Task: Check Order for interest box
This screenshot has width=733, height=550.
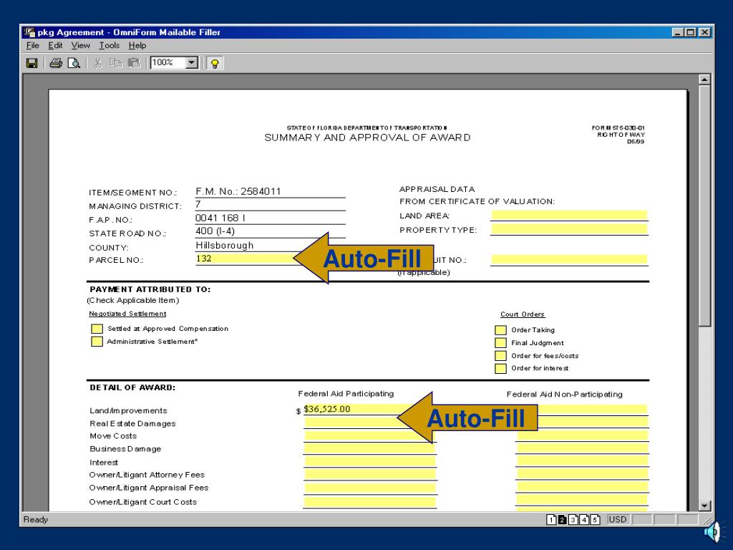Action: [x=500, y=369]
